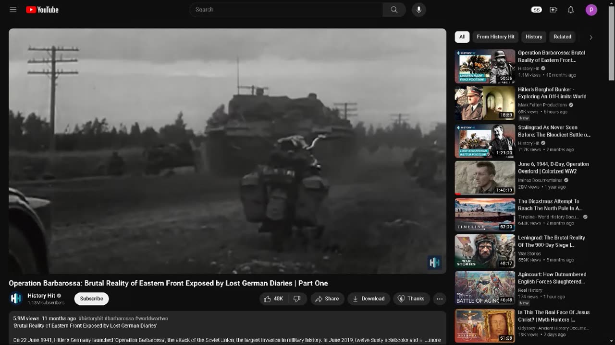Click the History Hit channel avatar
Image resolution: width=615 pixels, height=345 pixels.
tap(16, 299)
